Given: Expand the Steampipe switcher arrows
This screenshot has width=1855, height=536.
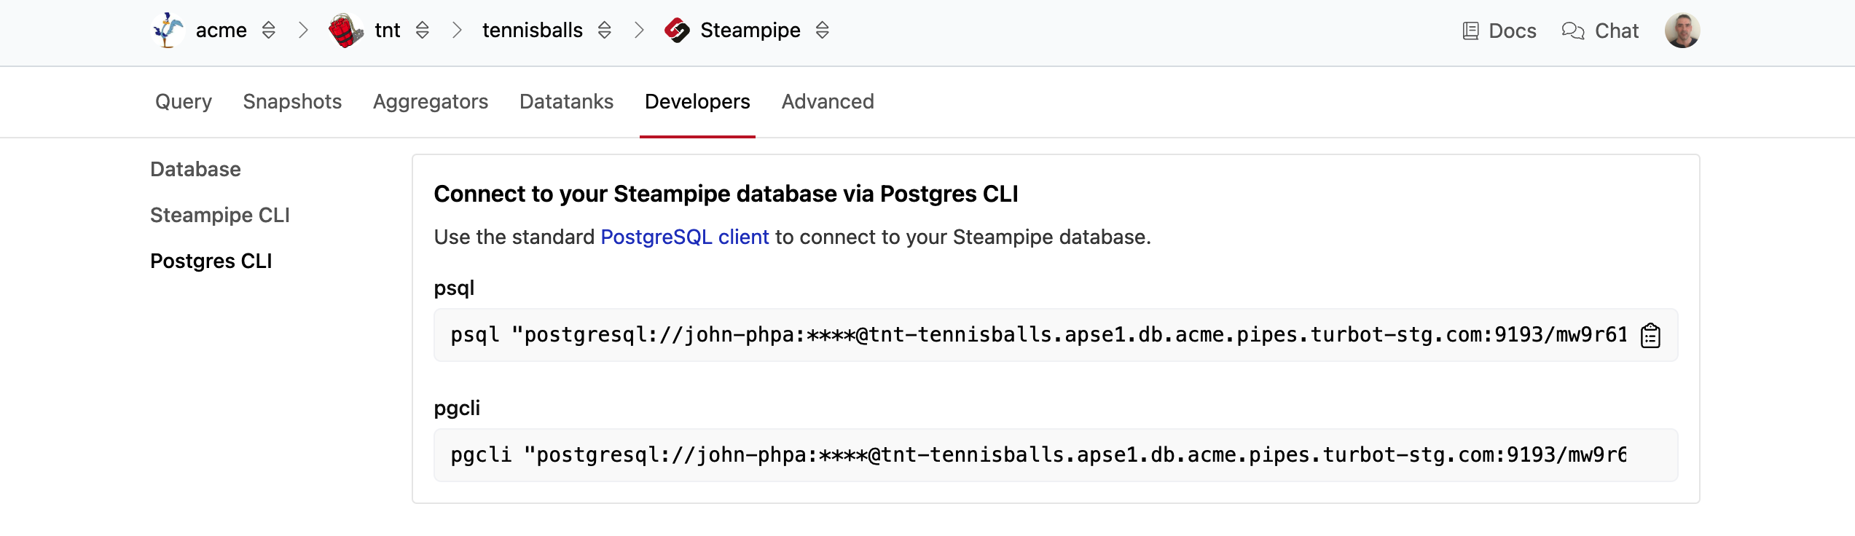Looking at the screenshot, I should tap(823, 31).
